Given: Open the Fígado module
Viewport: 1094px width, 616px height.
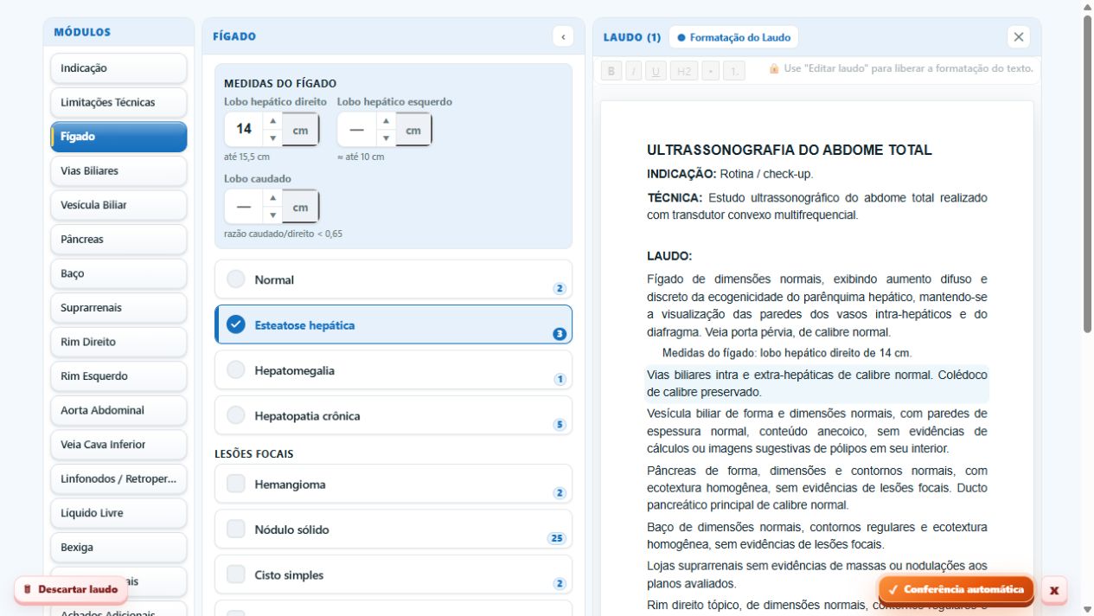Looking at the screenshot, I should [118, 137].
